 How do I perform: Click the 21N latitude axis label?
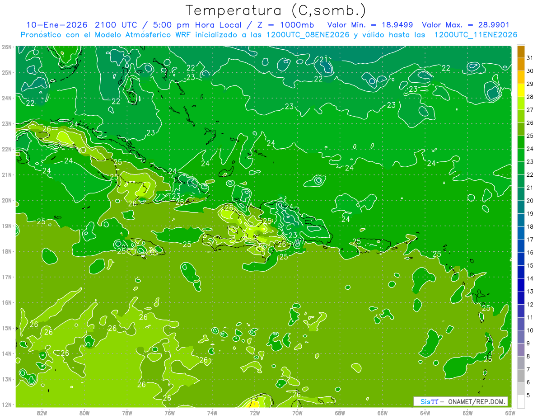tap(6, 175)
